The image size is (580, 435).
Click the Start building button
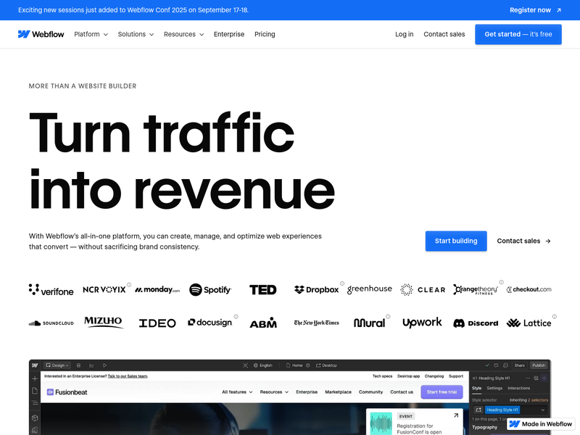tap(456, 241)
